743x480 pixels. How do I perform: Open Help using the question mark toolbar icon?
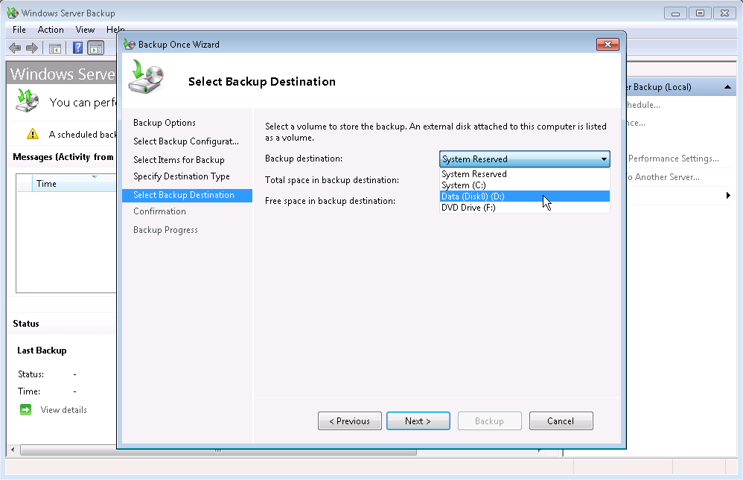pos(77,47)
